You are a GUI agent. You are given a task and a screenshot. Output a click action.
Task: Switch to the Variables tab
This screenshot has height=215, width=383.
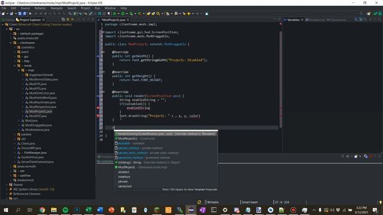(293, 20)
